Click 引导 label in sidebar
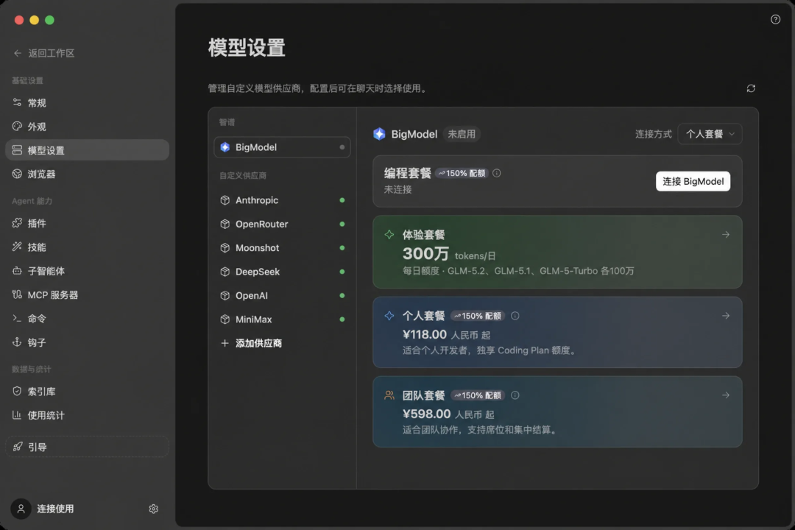Viewport: 795px width, 530px height. click(x=37, y=447)
